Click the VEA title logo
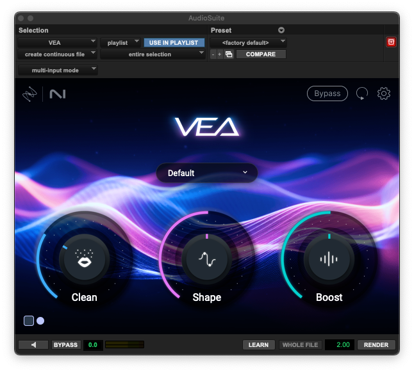This screenshot has width=414, height=372. coord(207,127)
